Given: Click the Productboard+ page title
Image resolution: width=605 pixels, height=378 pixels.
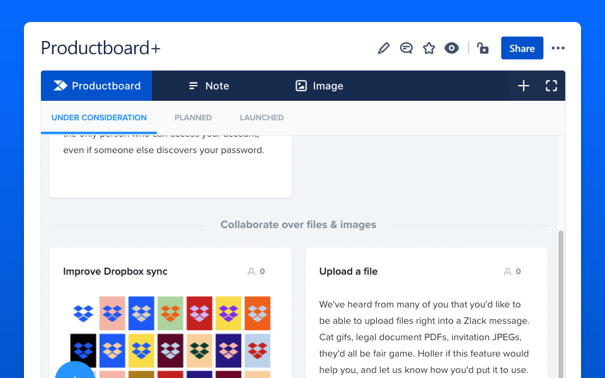Looking at the screenshot, I should (101, 48).
